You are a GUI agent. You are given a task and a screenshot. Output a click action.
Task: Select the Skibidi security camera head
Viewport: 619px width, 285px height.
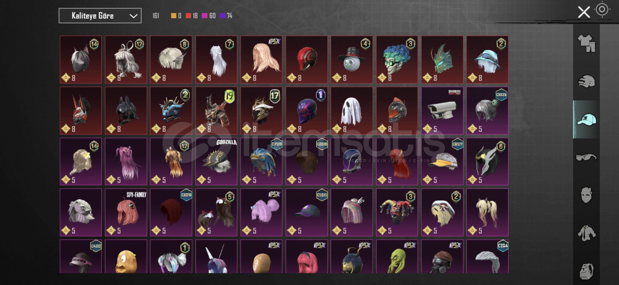coord(442,111)
